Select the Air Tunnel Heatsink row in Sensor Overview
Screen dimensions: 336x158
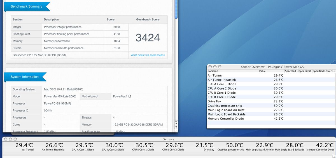coord(271,80)
